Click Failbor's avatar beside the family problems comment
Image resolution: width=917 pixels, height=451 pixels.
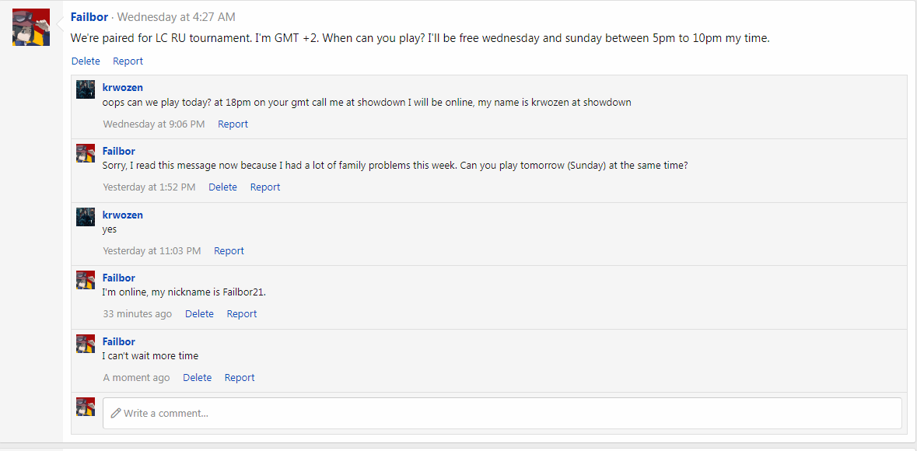point(86,153)
